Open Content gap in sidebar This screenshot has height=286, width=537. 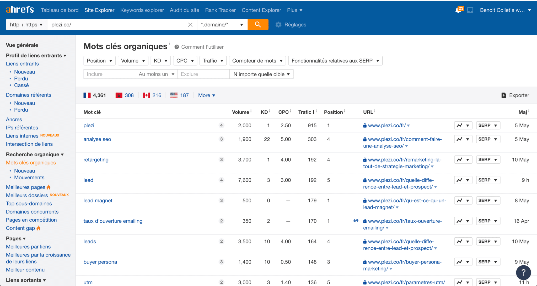click(20, 228)
